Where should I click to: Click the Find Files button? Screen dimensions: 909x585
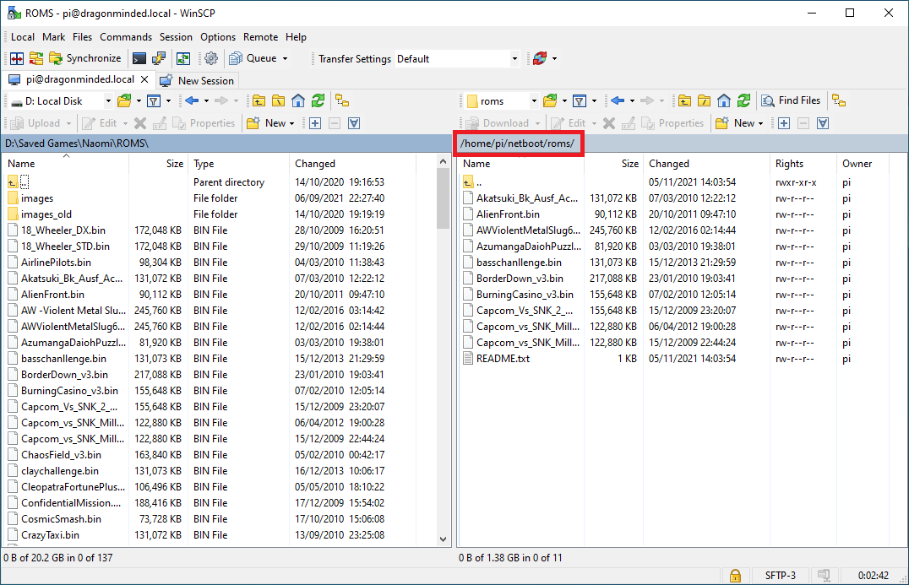[x=792, y=100]
